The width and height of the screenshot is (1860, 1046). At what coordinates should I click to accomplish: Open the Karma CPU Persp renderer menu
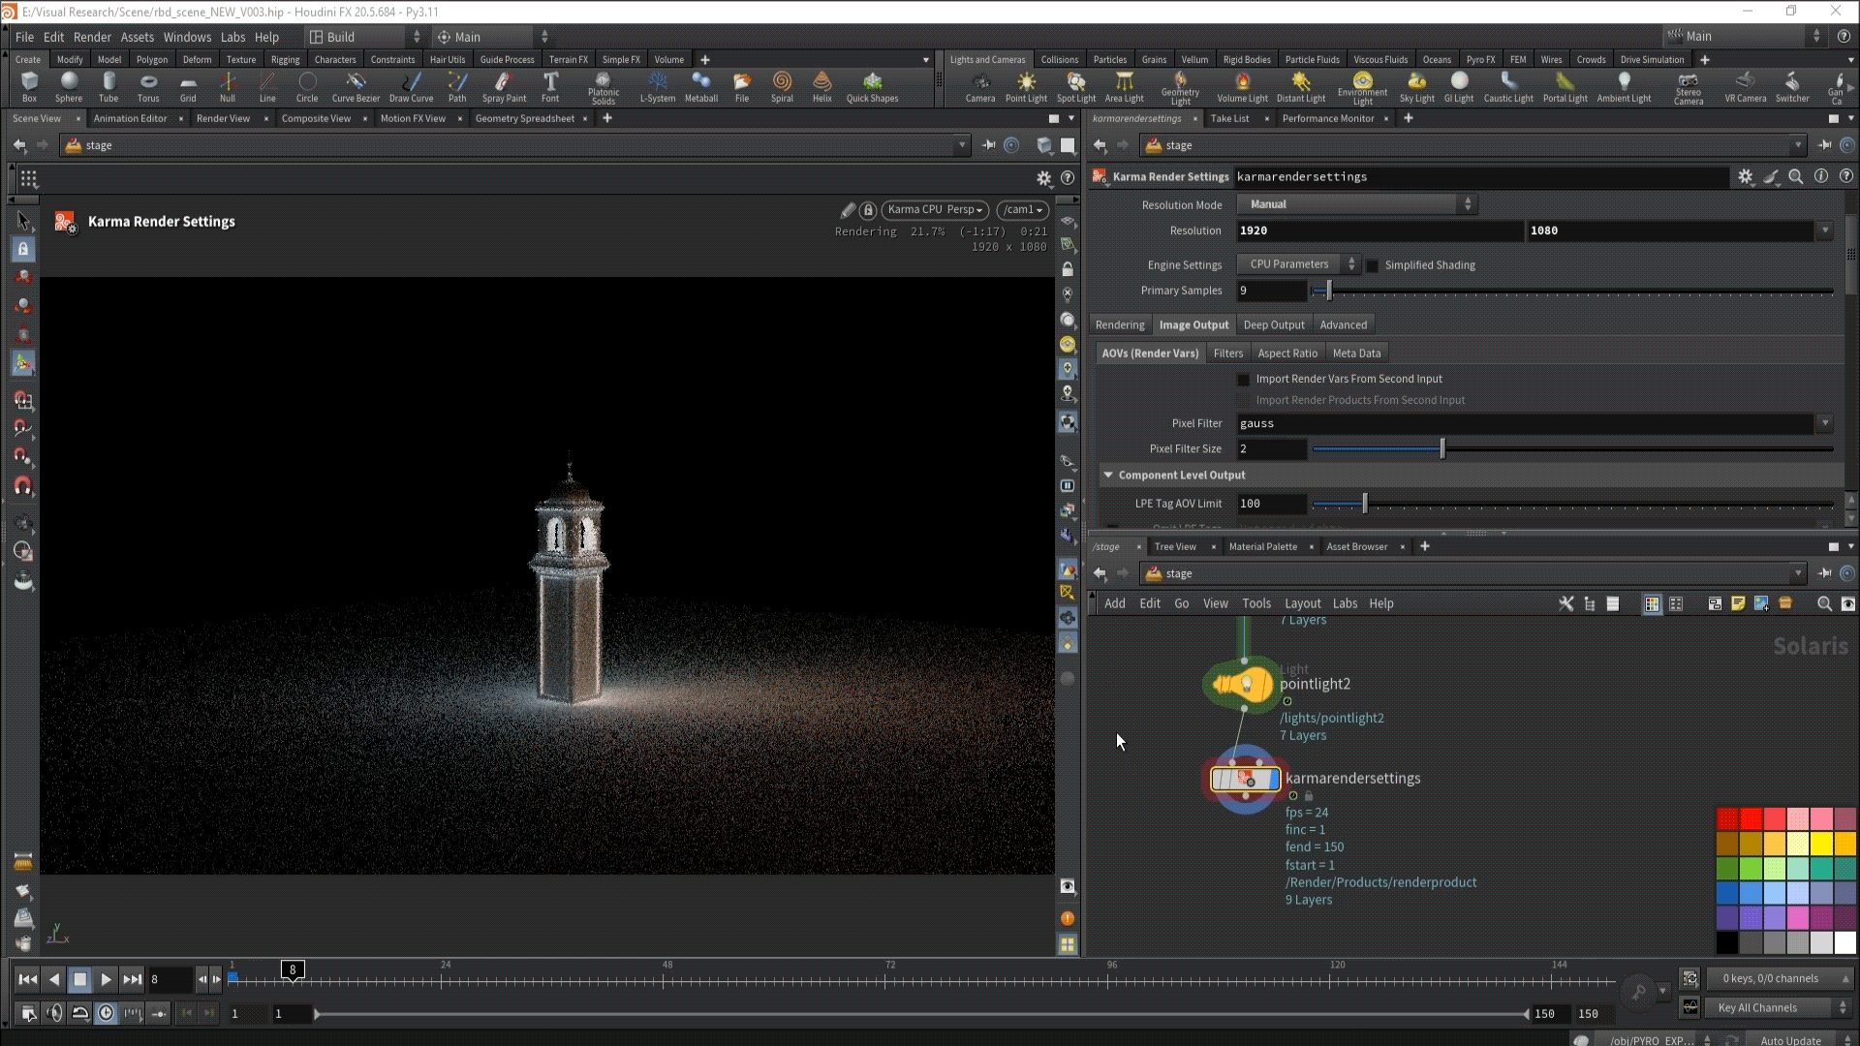click(934, 210)
